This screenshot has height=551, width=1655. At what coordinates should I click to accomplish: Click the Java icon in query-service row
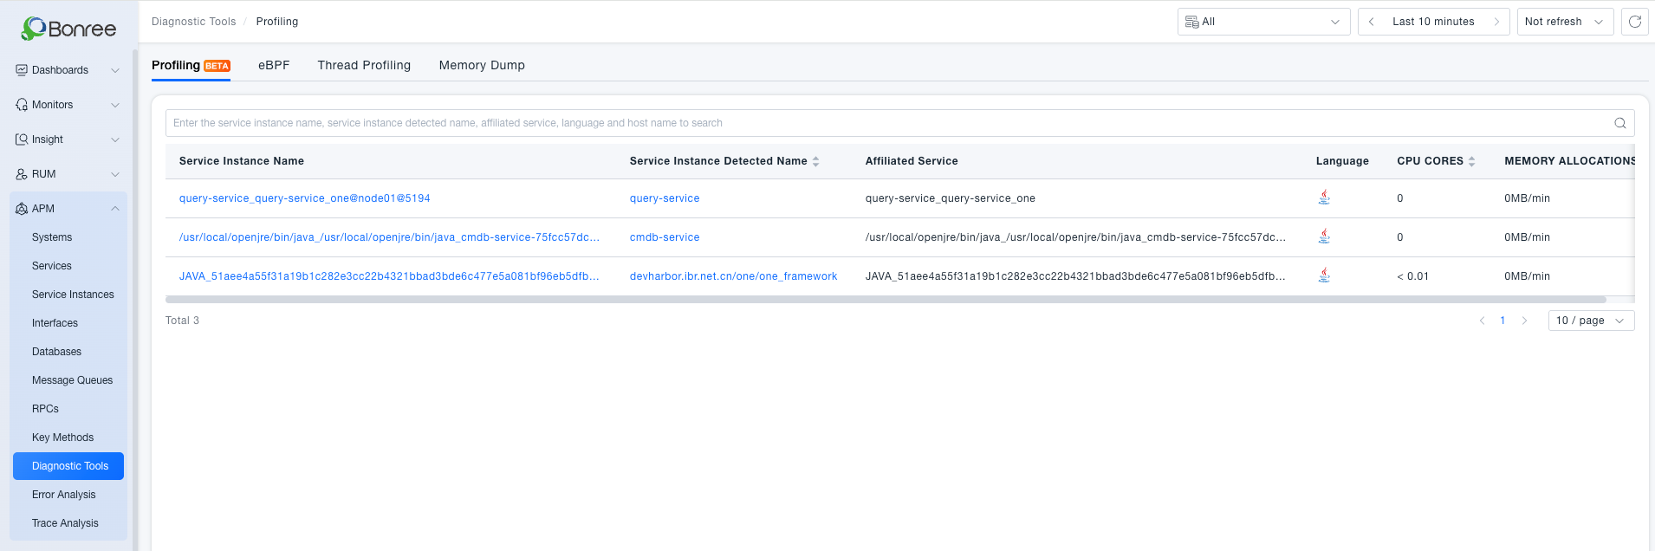[x=1324, y=198]
